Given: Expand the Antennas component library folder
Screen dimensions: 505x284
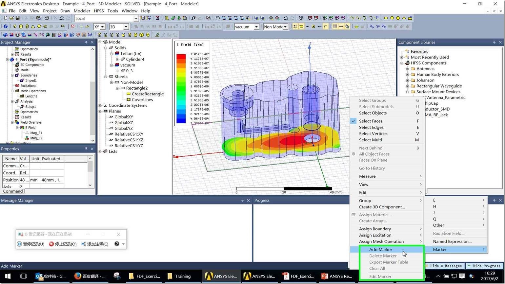Looking at the screenshot, I should point(408,69).
